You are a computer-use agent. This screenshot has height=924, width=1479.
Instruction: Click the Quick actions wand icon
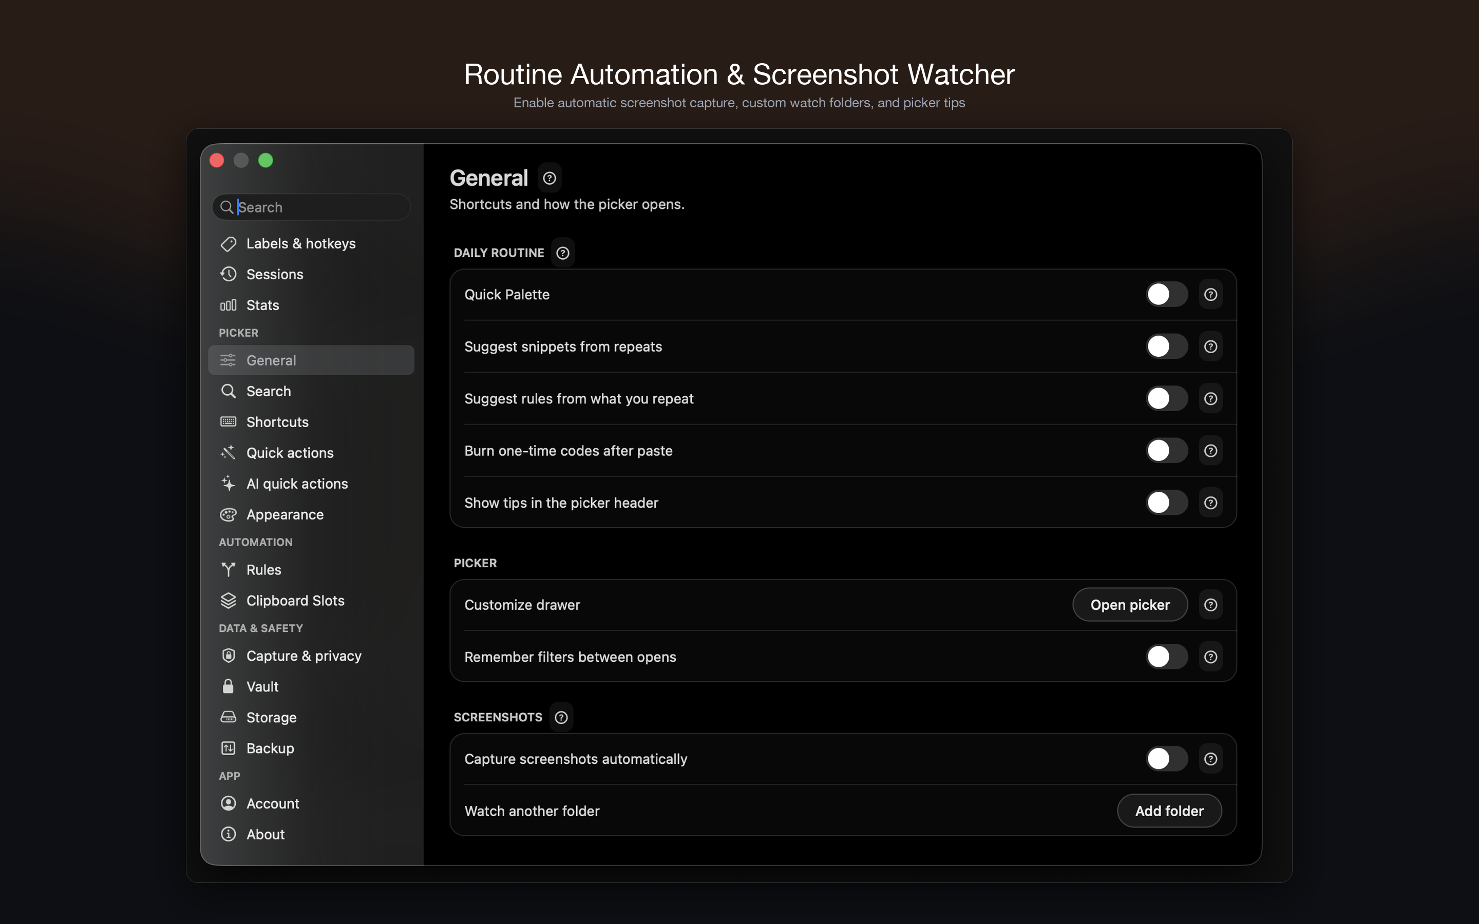pos(228,453)
